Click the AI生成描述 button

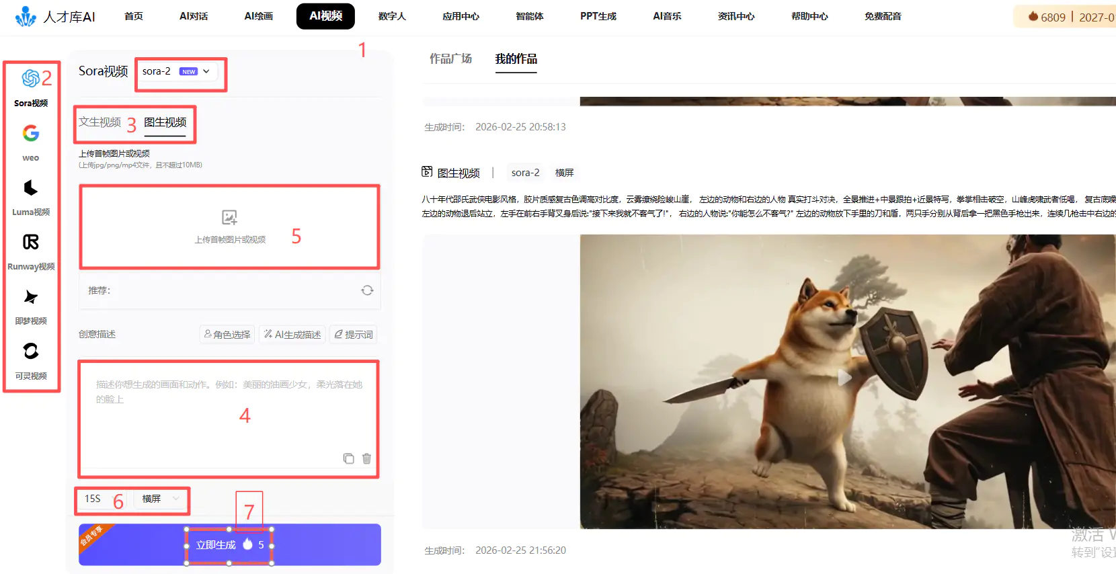[x=292, y=334]
